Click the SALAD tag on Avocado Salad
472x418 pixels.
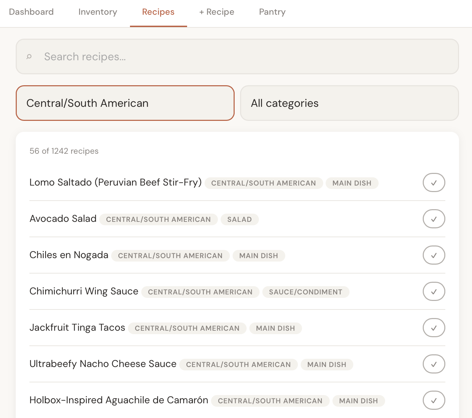coord(239,219)
